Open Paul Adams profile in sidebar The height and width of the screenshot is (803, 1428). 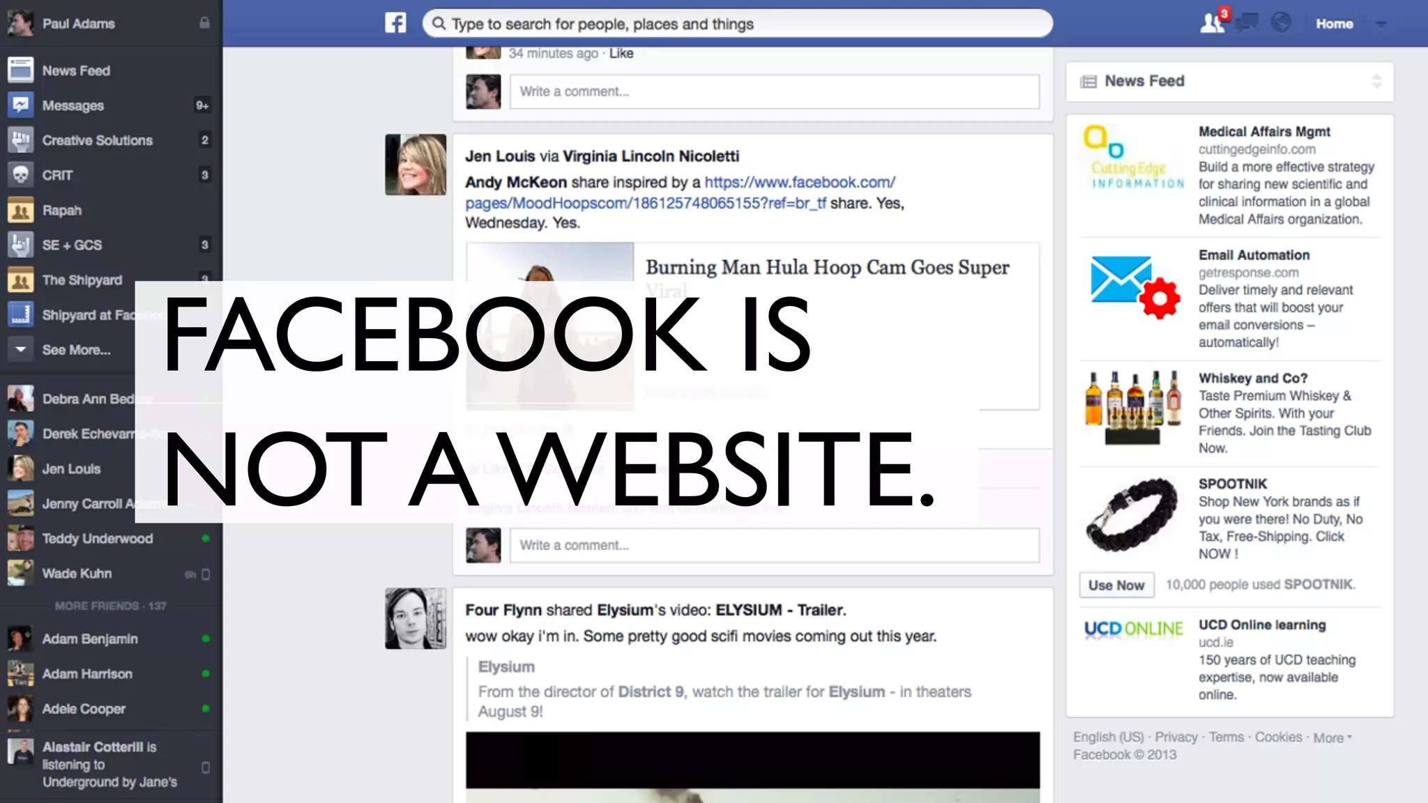79,23
